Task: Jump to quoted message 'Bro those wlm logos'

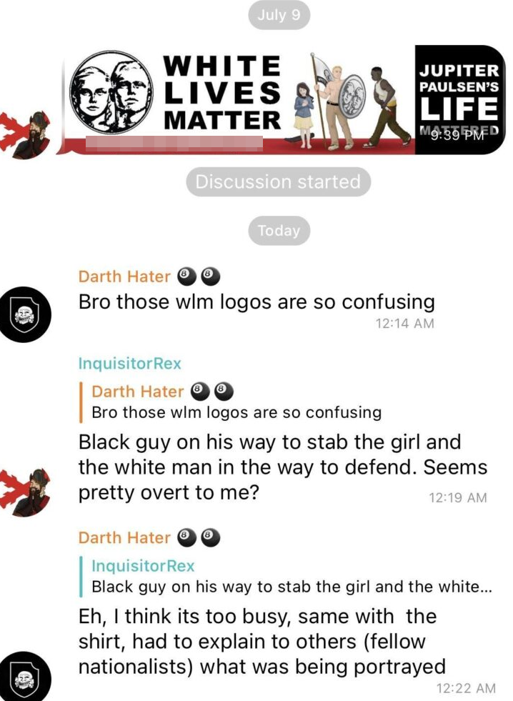Action: [231, 402]
